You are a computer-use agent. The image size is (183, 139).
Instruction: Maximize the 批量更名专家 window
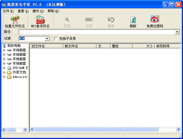click(172, 4)
